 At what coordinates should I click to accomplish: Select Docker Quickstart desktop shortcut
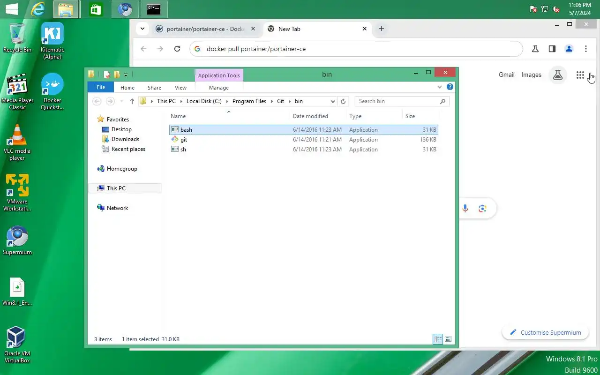52,92
